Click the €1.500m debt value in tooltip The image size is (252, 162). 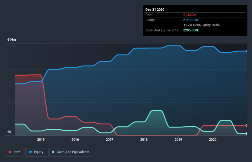(x=190, y=15)
